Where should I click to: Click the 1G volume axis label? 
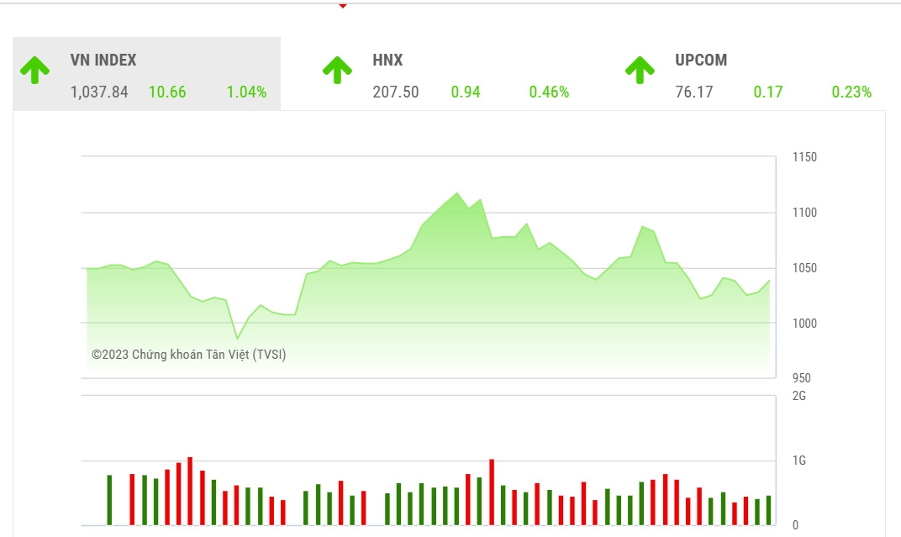[x=798, y=460]
